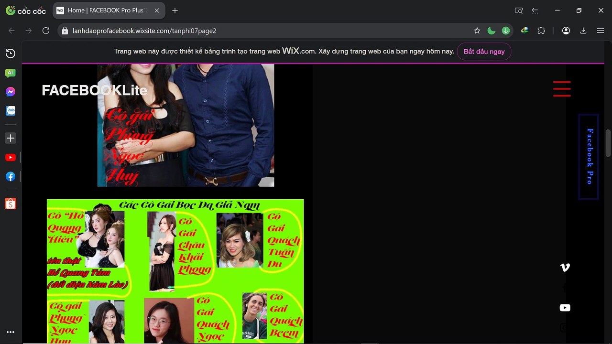Bookmark this page with the star
Screen dimensions: 612x344
[x=477, y=31]
